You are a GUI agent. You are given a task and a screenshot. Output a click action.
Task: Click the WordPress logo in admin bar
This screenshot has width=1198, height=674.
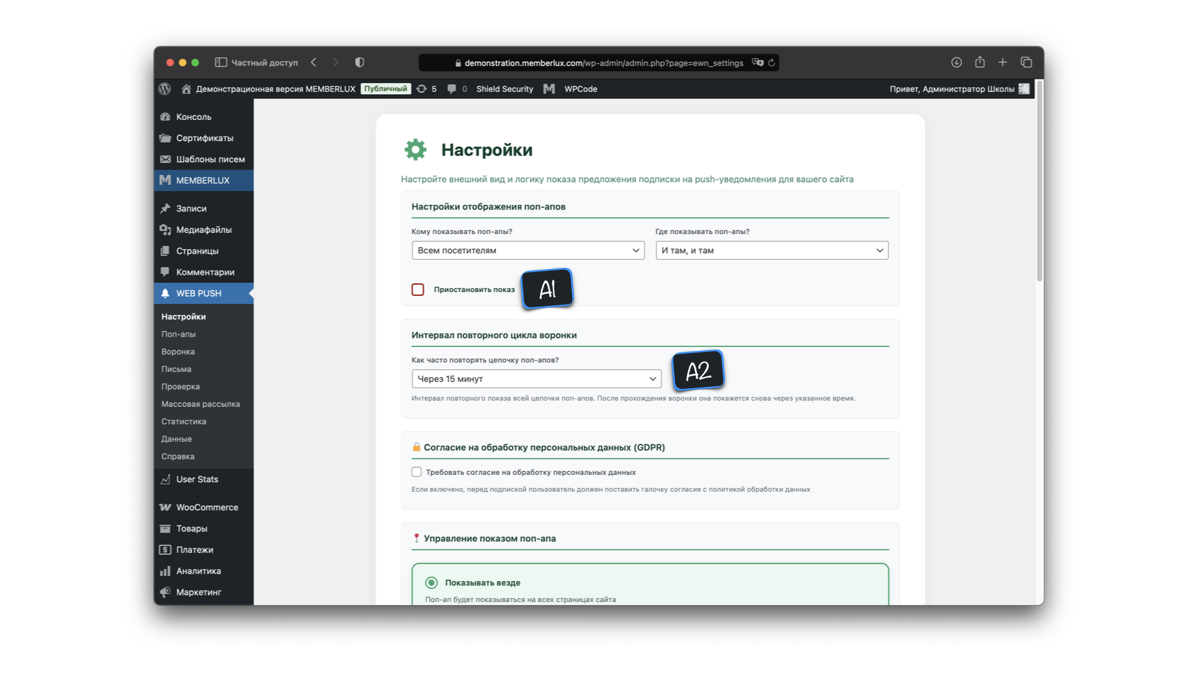coord(165,89)
